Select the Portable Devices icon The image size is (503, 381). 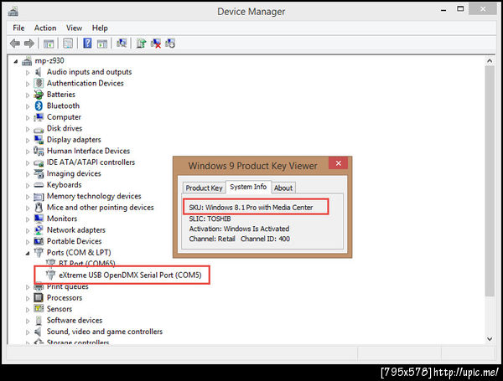39,241
